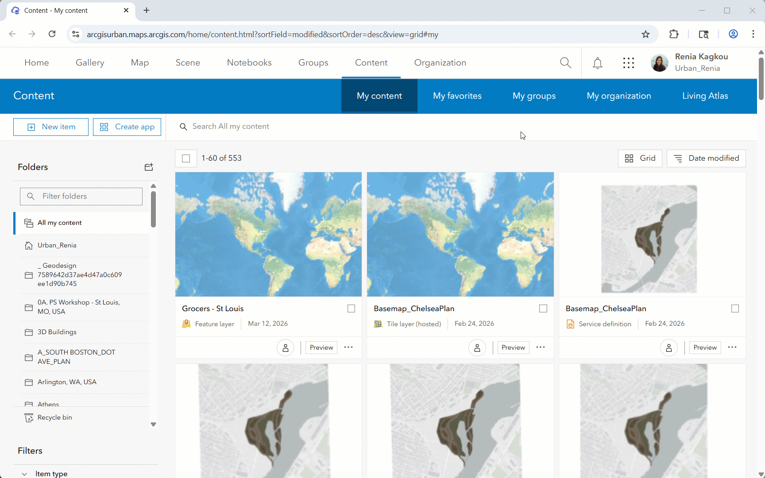Collapse the Item type filter section
The height and width of the screenshot is (478, 765).
pyautogui.click(x=24, y=474)
